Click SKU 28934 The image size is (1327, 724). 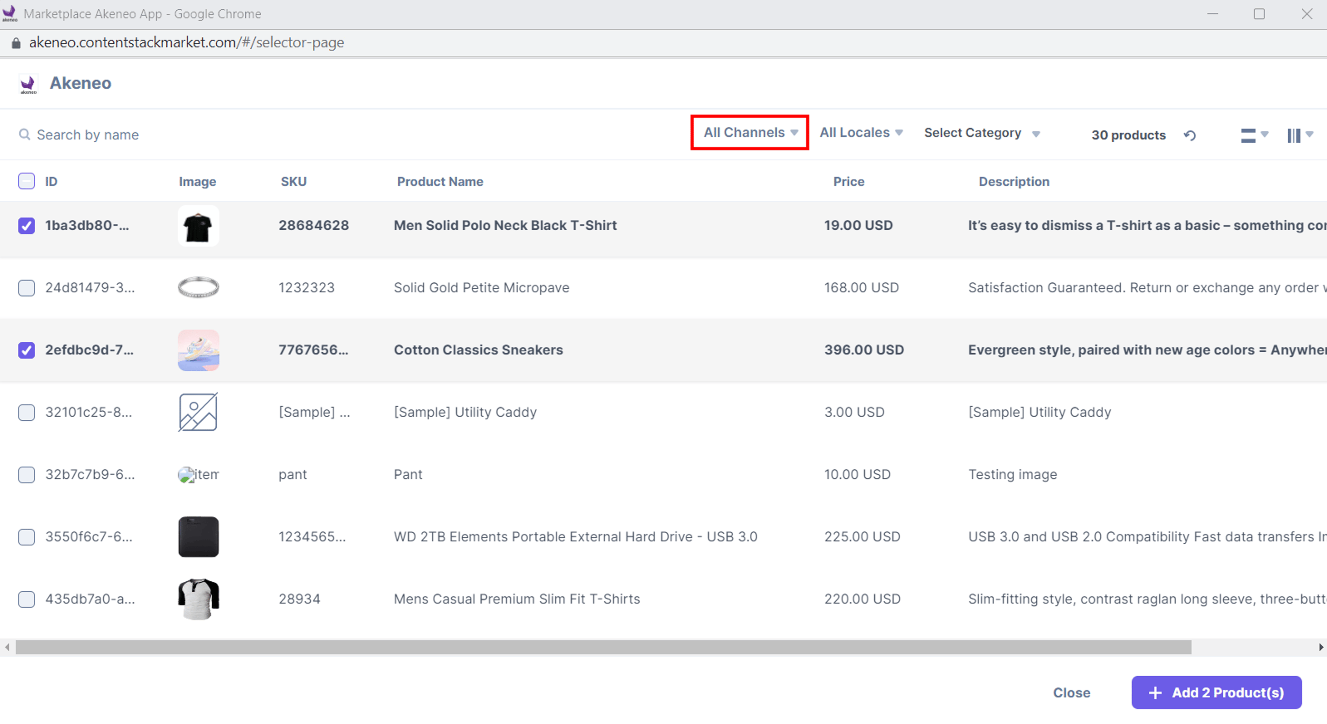click(x=299, y=599)
